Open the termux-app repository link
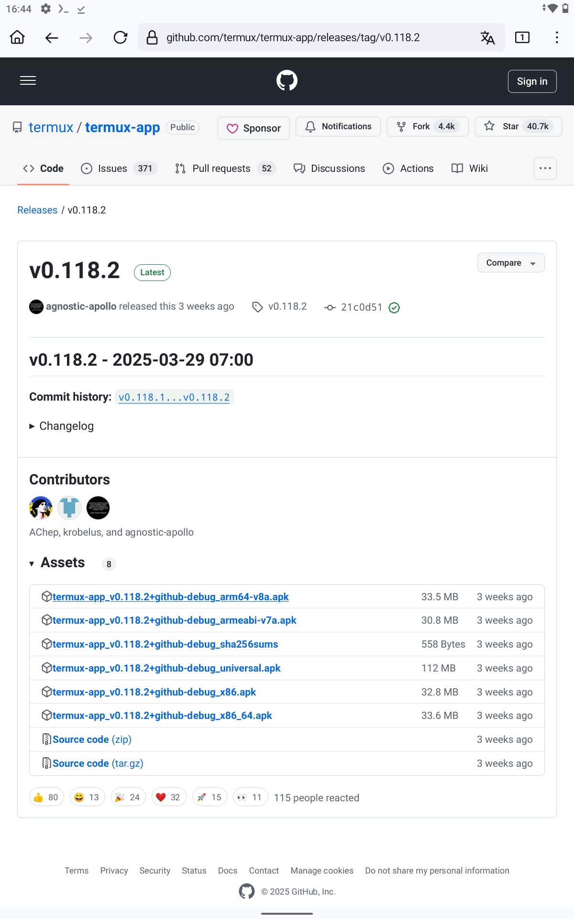This screenshot has height=919, width=574. point(122,128)
